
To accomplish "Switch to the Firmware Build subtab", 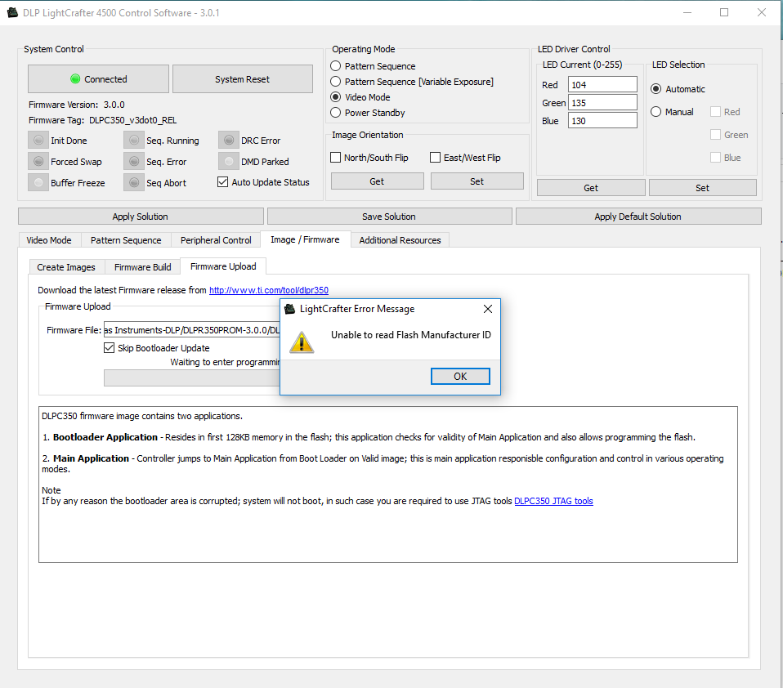I will tap(143, 267).
